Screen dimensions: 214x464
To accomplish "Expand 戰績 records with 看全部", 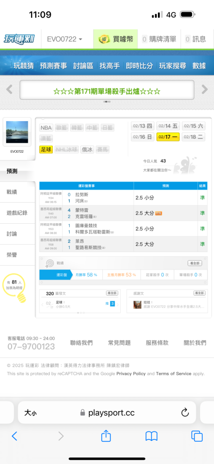I will click(195, 263).
